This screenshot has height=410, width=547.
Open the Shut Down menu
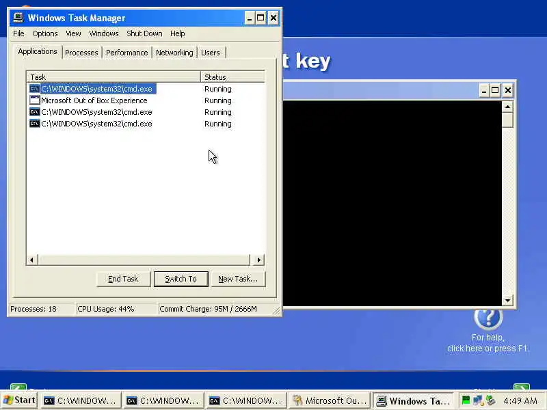point(144,33)
